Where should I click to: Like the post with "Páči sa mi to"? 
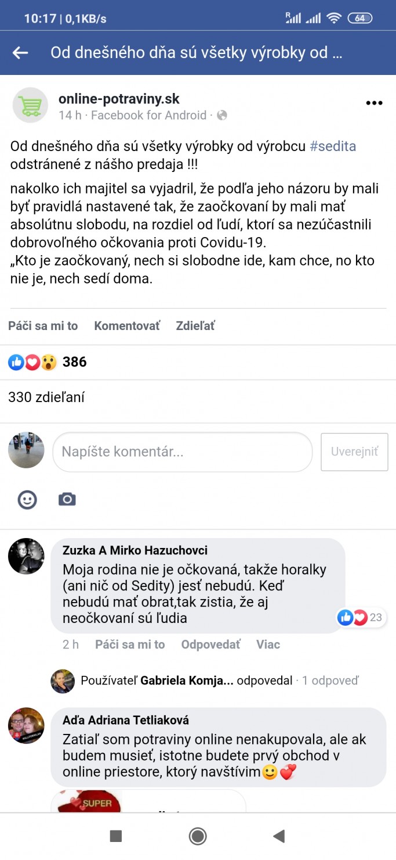click(43, 326)
